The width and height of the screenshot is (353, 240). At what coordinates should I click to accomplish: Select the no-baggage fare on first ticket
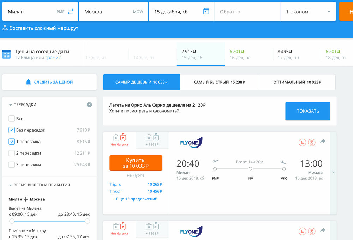tap(119, 140)
